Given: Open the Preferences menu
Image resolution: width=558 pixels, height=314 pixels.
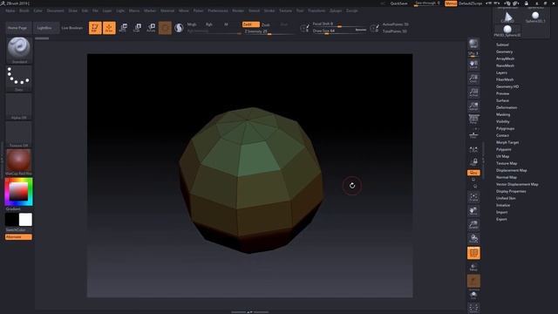Looking at the screenshot, I should pyautogui.click(x=218, y=10).
